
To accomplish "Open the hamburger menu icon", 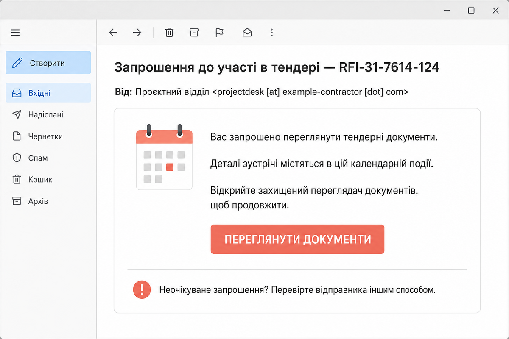I will coord(15,33).
